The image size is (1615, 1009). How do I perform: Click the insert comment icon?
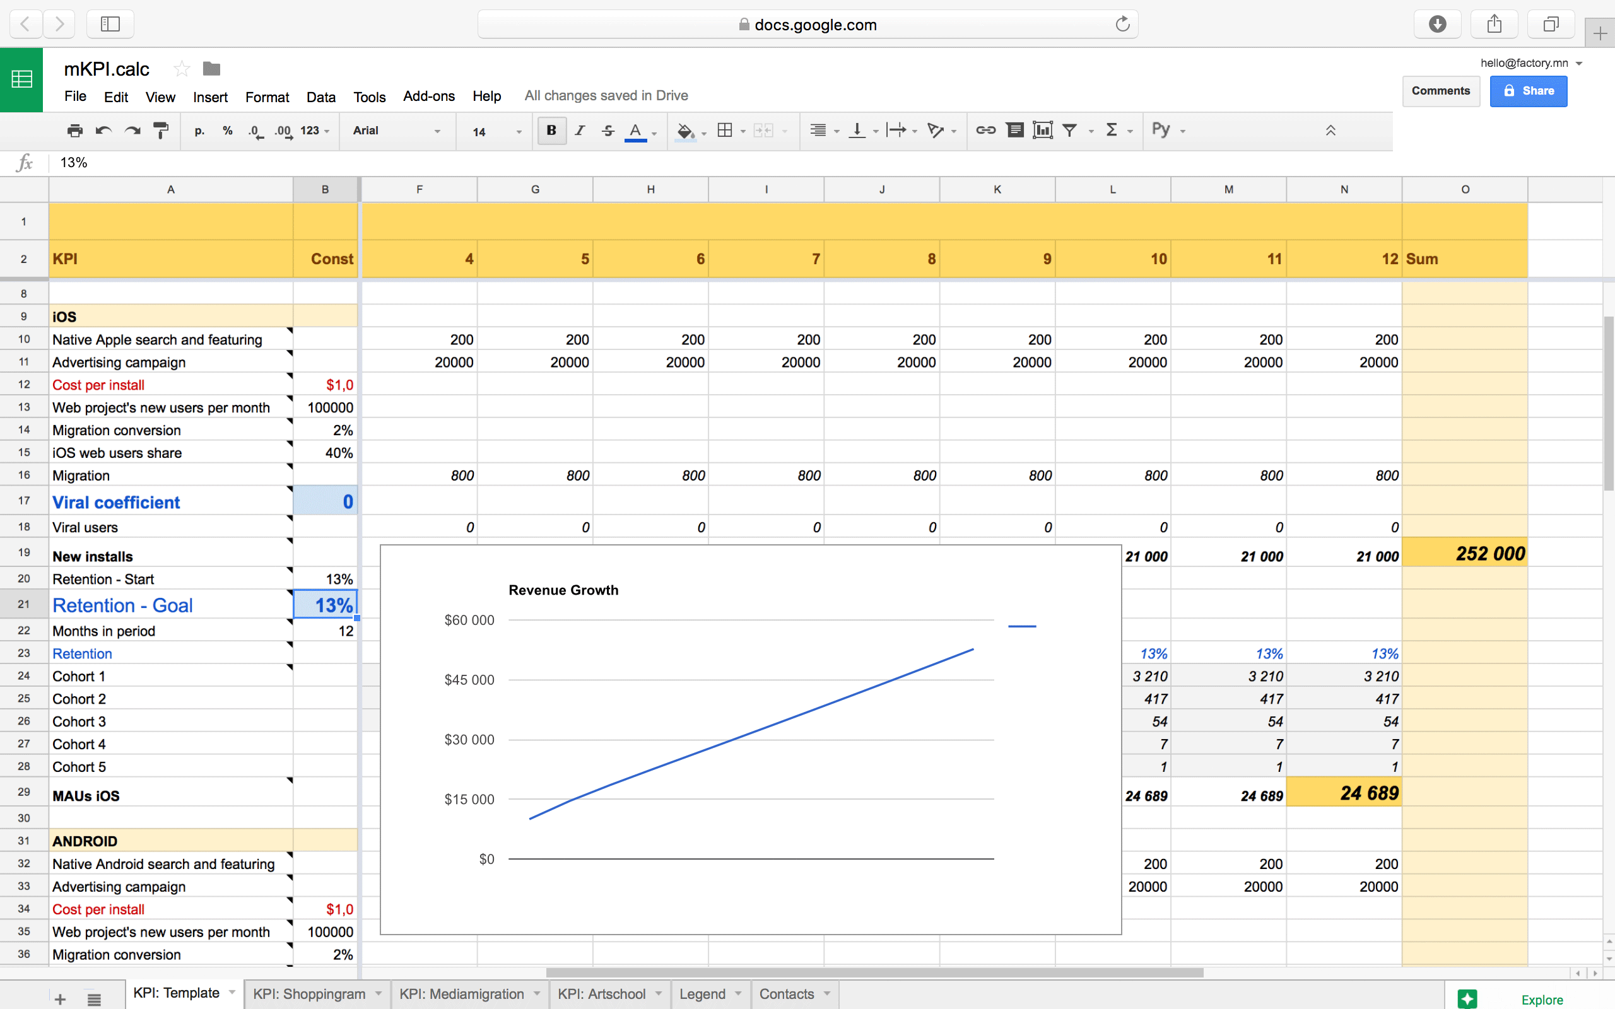(x=1015, y=130)
